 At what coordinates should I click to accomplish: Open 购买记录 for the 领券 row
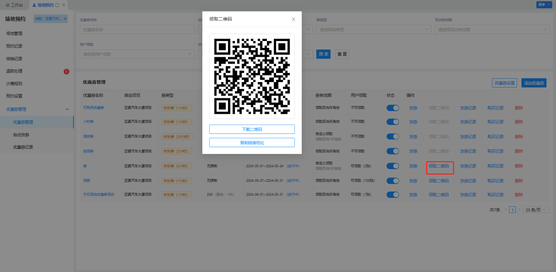(x=496, y=181)
